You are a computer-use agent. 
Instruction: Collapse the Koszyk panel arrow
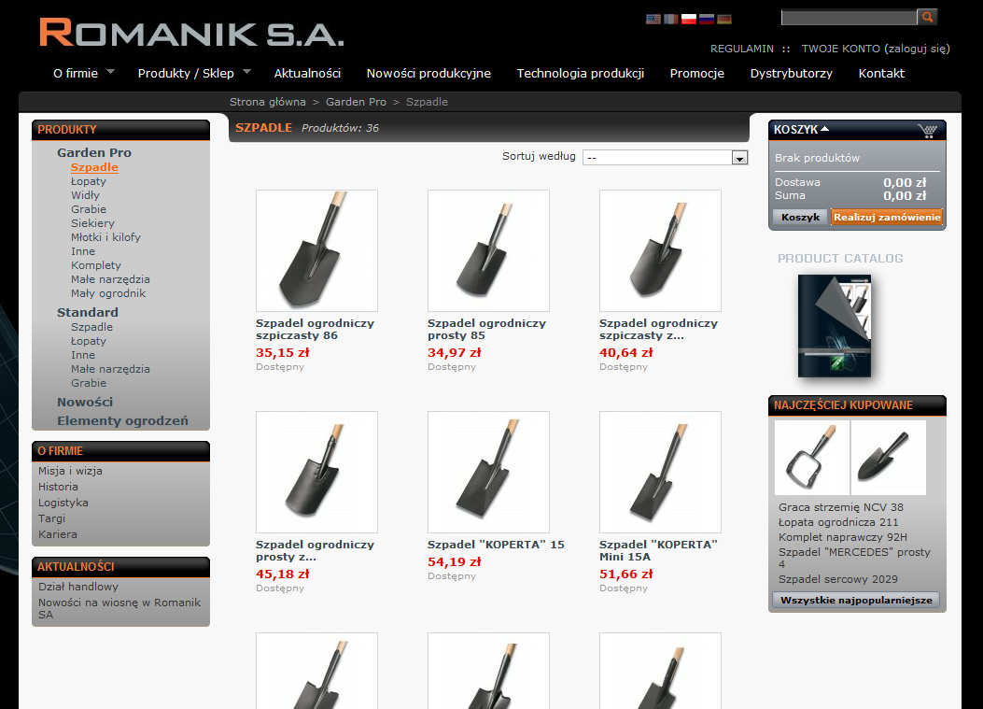pos(825,129)
